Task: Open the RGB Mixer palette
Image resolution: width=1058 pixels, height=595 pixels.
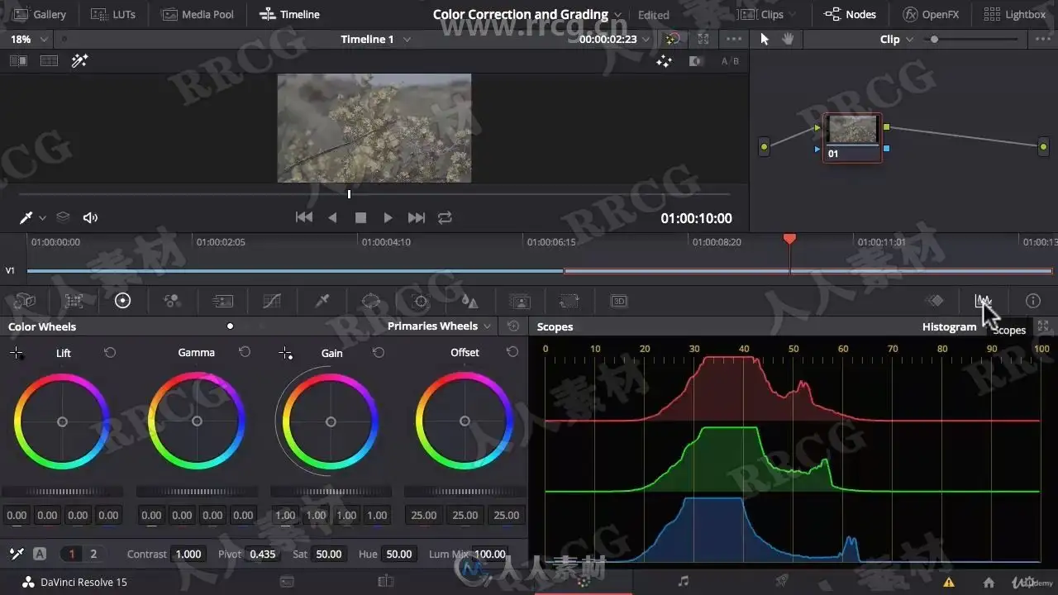Action: (x=172, y=301)
